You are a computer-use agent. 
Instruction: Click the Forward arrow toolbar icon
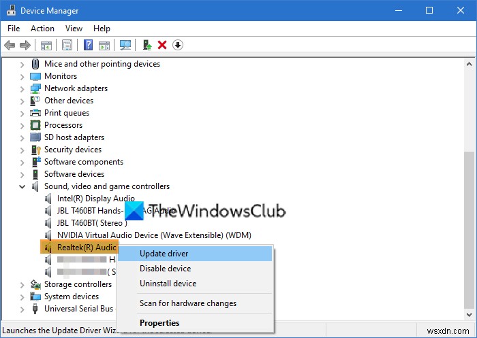pyautogui.click(x=25, y=46)
